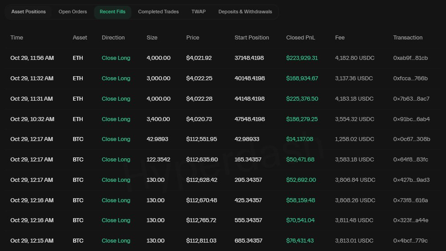View transaction 0x73f8...616a

pyautogui.click(x=410, y=200)
